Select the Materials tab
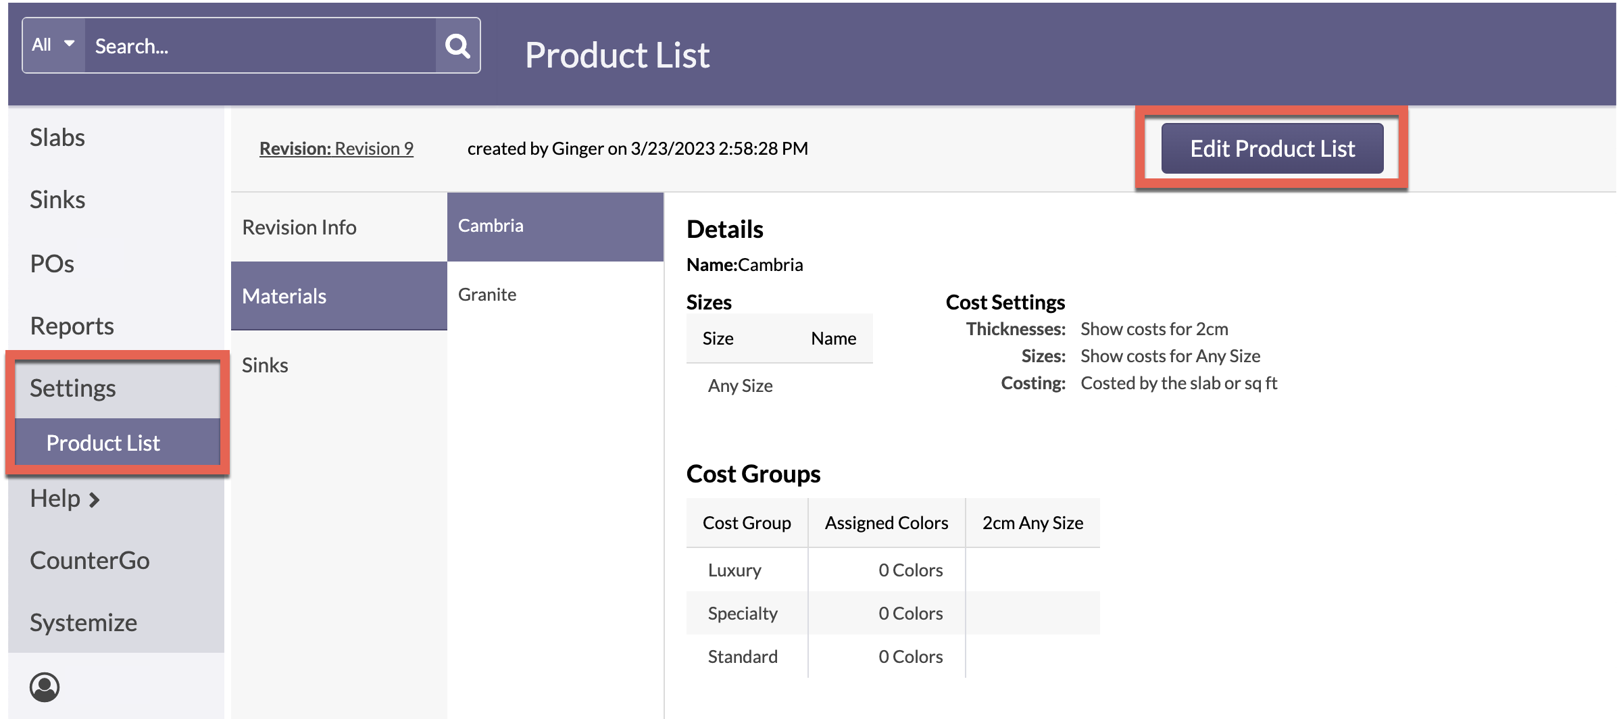This screenshot has width=1619, height=719. coord(284,296)
